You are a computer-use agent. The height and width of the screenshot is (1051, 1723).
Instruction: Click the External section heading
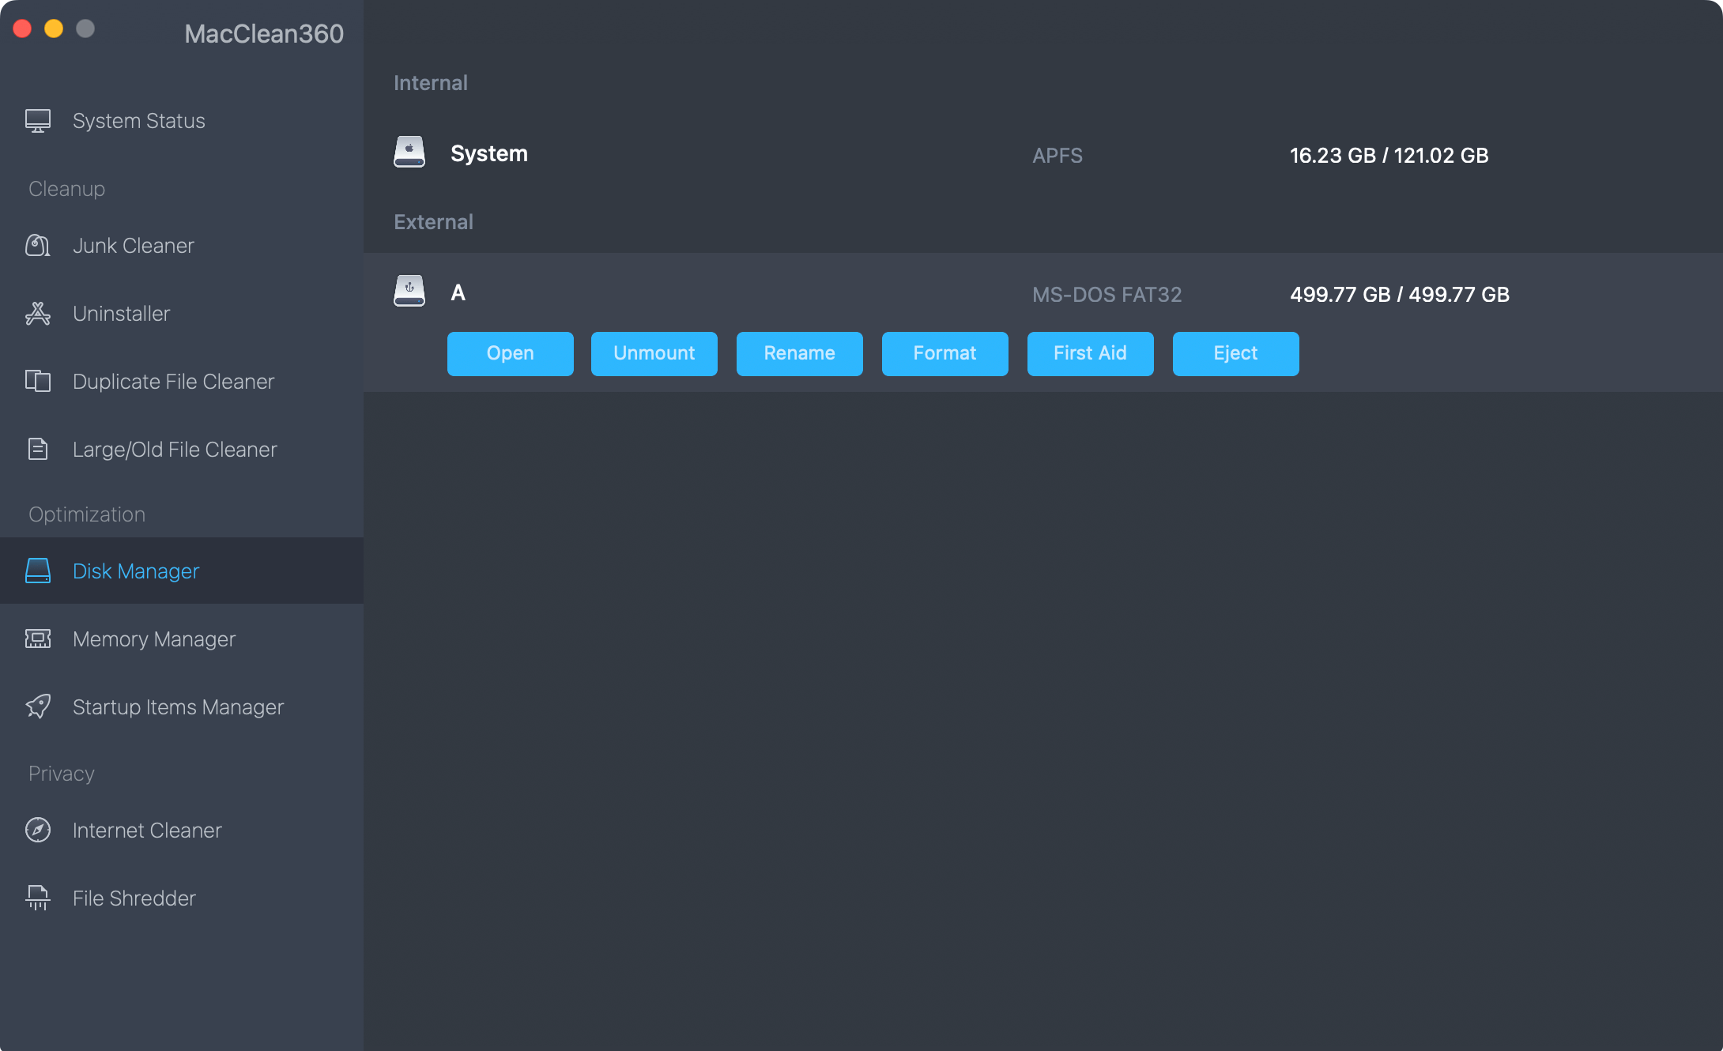click(x=434, y=222)
